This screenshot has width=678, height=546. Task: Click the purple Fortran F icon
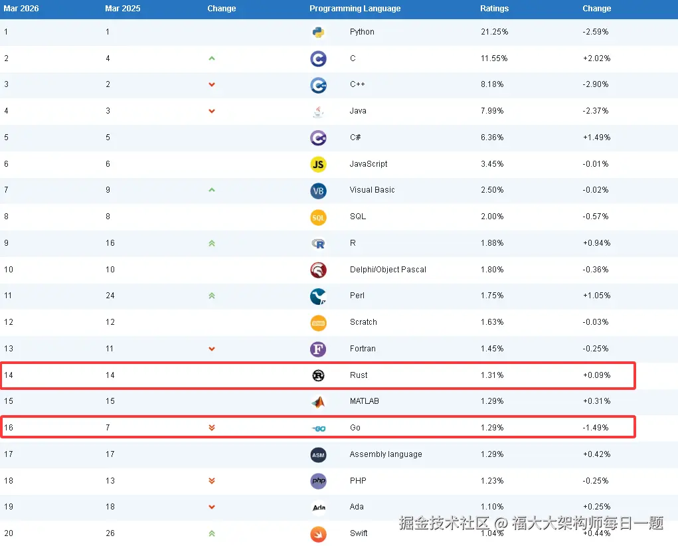click(x=318, y=349)
